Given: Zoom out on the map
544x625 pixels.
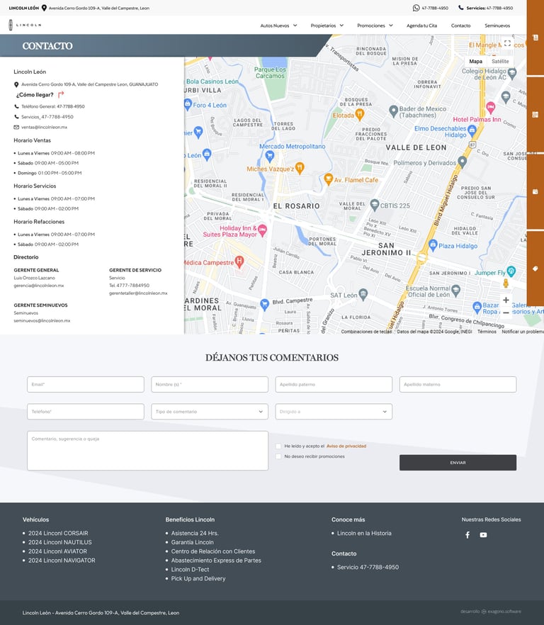Looking at the screenshot, I should coord(506,313).
